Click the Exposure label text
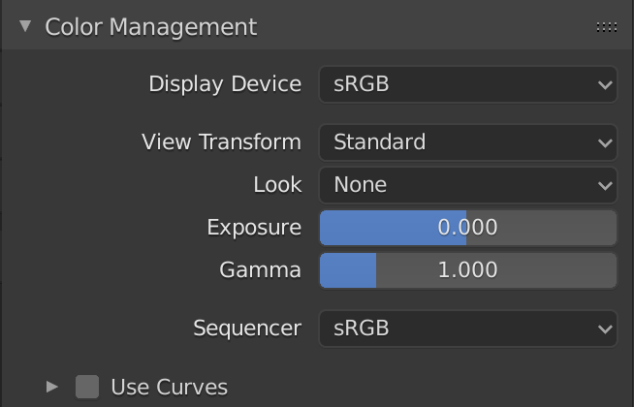Viewport: 634px width, 407px height. (254, 228)
